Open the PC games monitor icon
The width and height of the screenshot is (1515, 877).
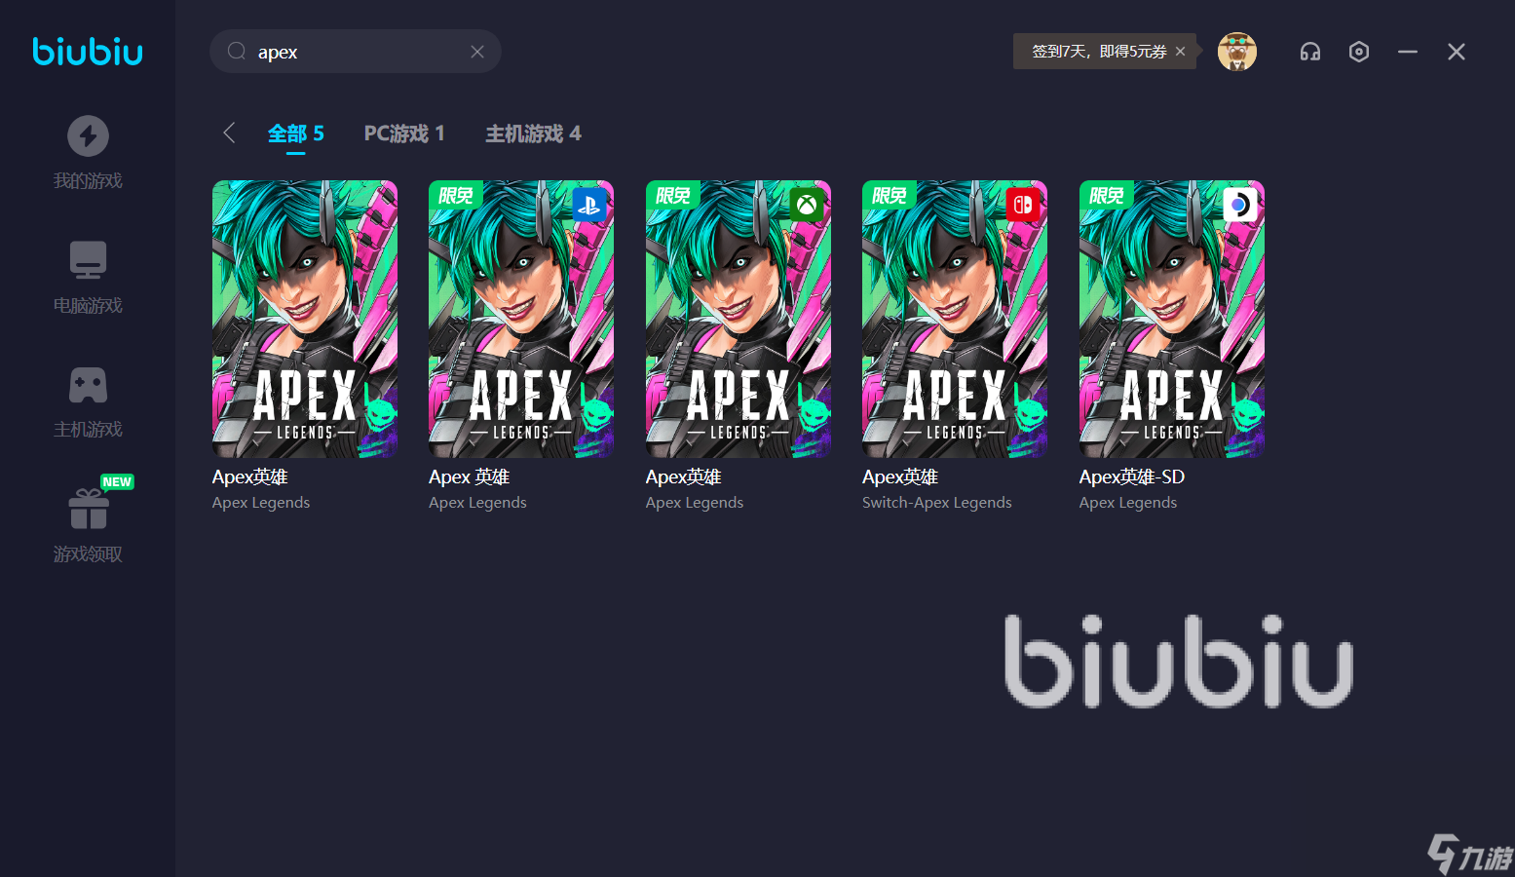[88, 260]
